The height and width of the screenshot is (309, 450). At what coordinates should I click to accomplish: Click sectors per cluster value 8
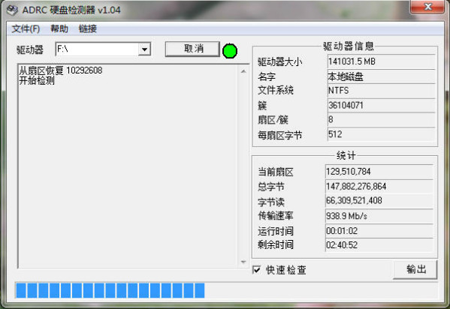point(331,119)
